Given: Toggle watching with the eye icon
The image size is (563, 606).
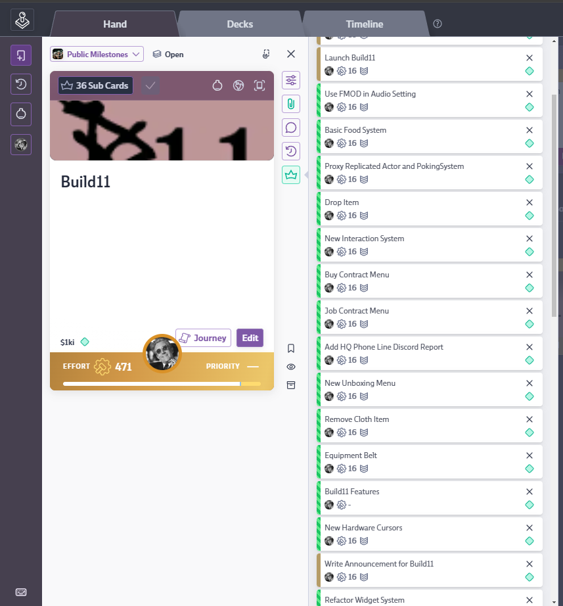Looking at the screenshot, I should [x=291, y=367].
